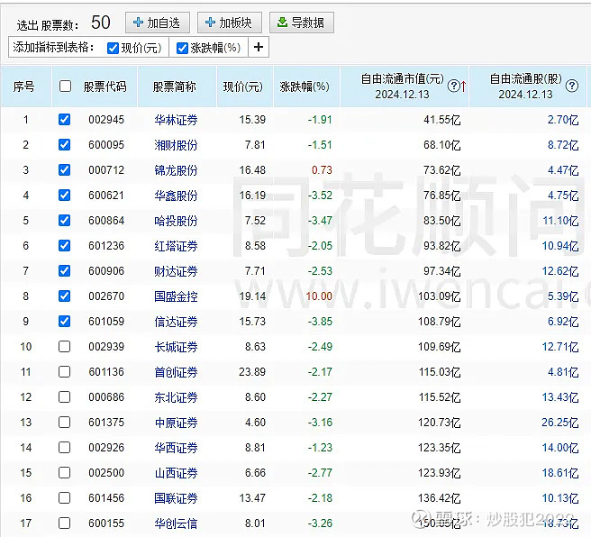
Task: Click the 2.70亿 free-float shares value
Action: coord(563,120)
